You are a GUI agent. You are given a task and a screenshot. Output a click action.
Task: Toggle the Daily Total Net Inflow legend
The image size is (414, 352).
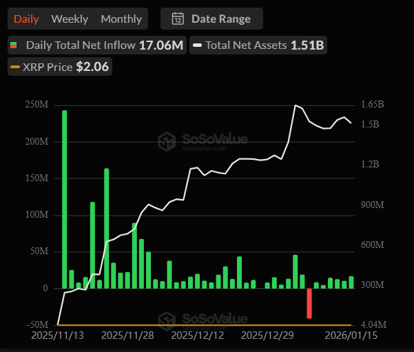tap(97, 45)
